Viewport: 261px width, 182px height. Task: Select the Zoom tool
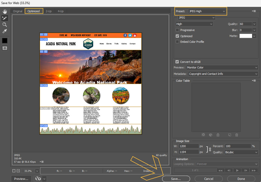coord(5,25)
